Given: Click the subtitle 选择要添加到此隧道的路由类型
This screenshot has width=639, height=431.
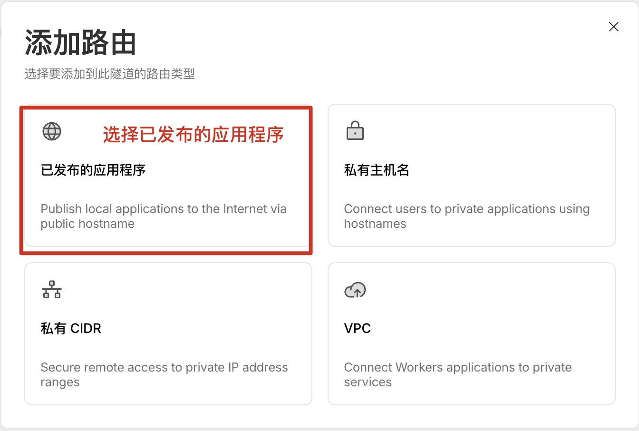Looking at the screenshot, I should [x=110, y=74].
